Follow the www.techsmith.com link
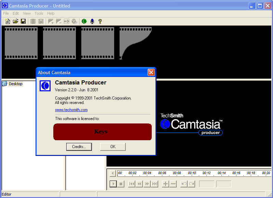Viewport: 273px width, 198px height. (x=71, y=110)
